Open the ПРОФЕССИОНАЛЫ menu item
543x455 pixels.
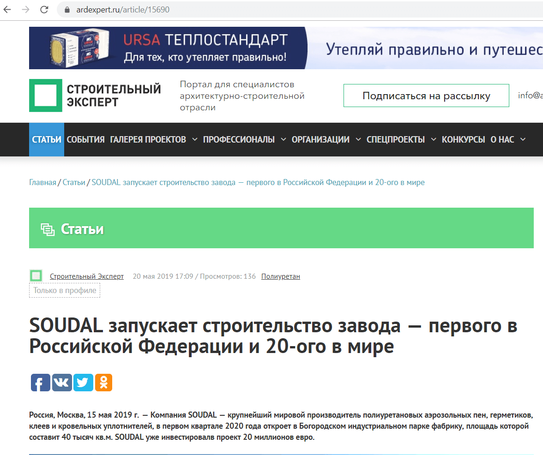pos(239,139)
